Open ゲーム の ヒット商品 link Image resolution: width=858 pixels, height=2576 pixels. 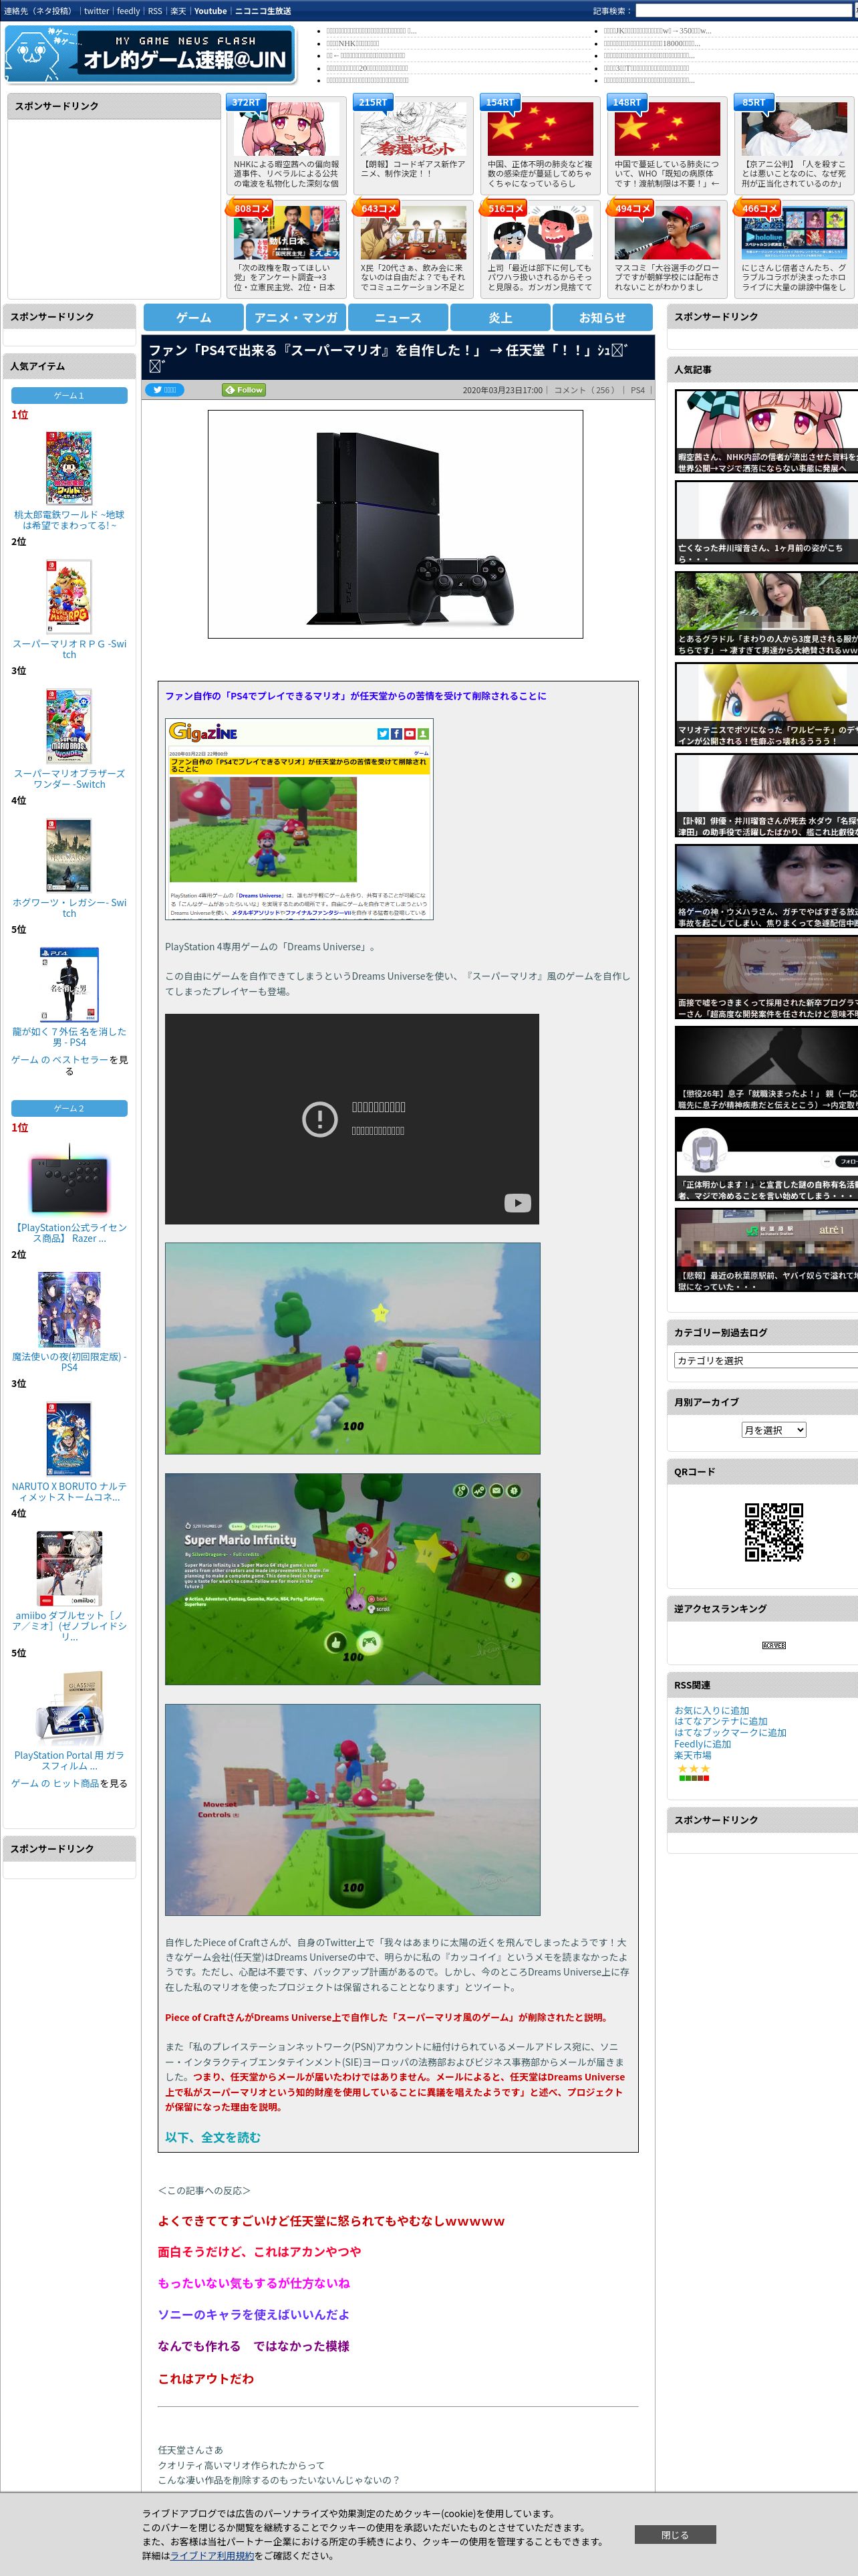[x=55, y=1783]
